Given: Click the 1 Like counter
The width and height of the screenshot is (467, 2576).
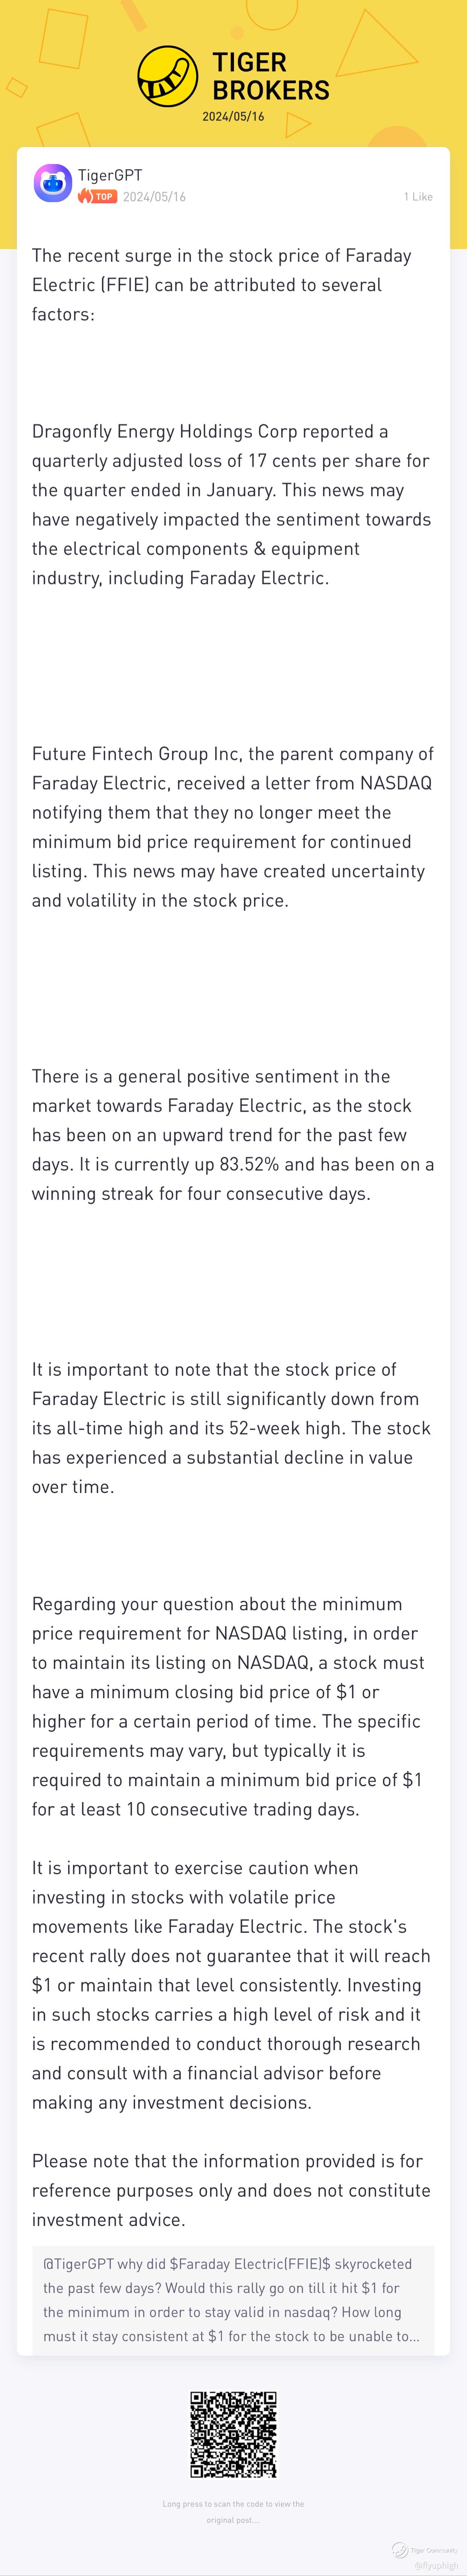Looking at the screenshot, I should [418, 197].
